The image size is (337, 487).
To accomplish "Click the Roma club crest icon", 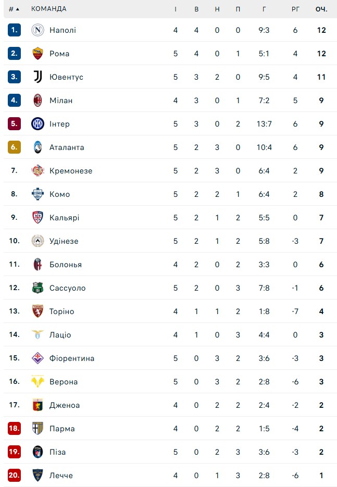I will coord(38,54).
